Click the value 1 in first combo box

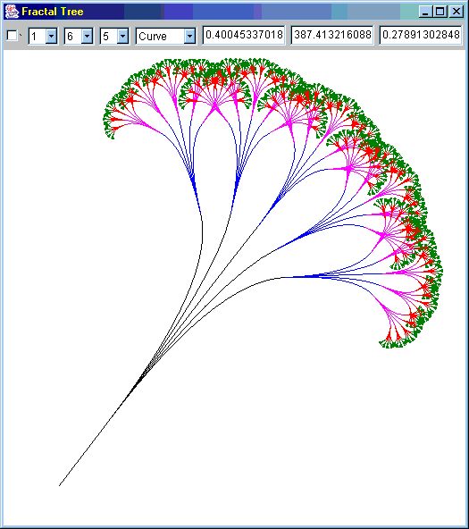click(34, 37)
